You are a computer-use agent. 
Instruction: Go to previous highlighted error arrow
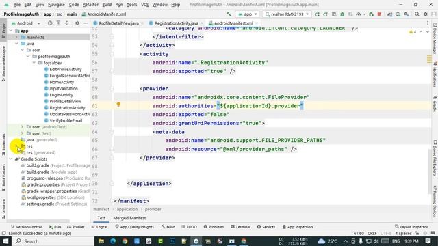coord(421,32)
